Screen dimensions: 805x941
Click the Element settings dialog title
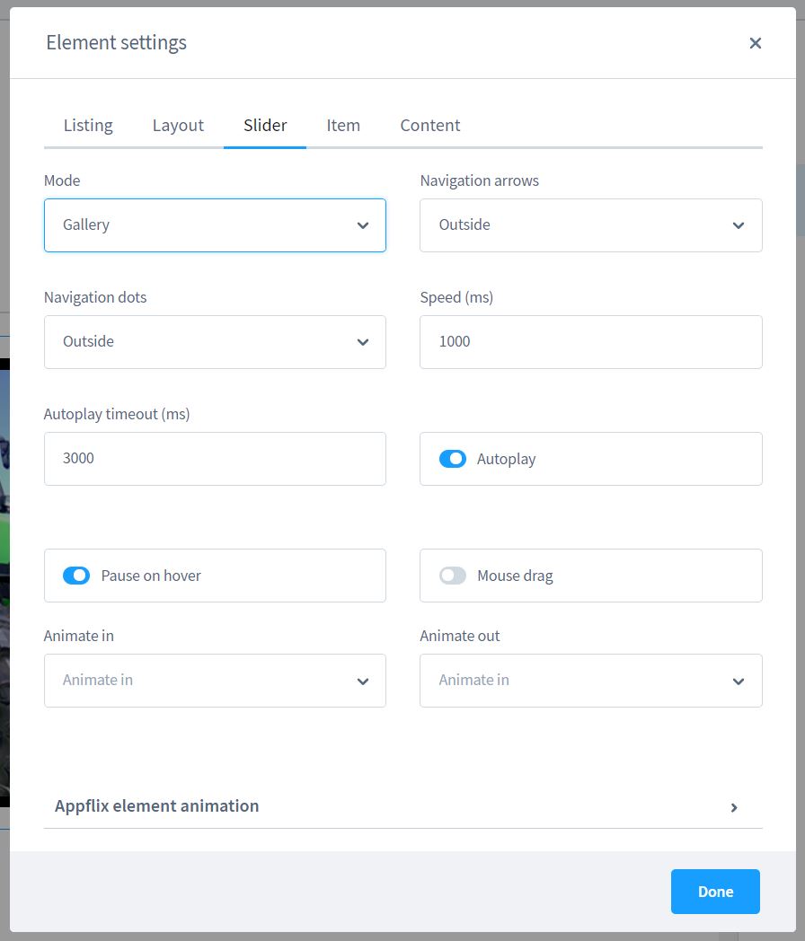[117, 43]
